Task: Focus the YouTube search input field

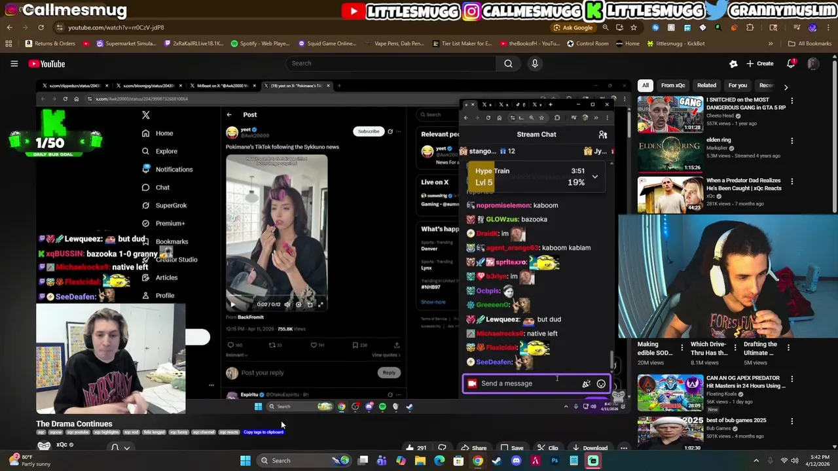Action: pyautogui.click(x=390, y=63)
